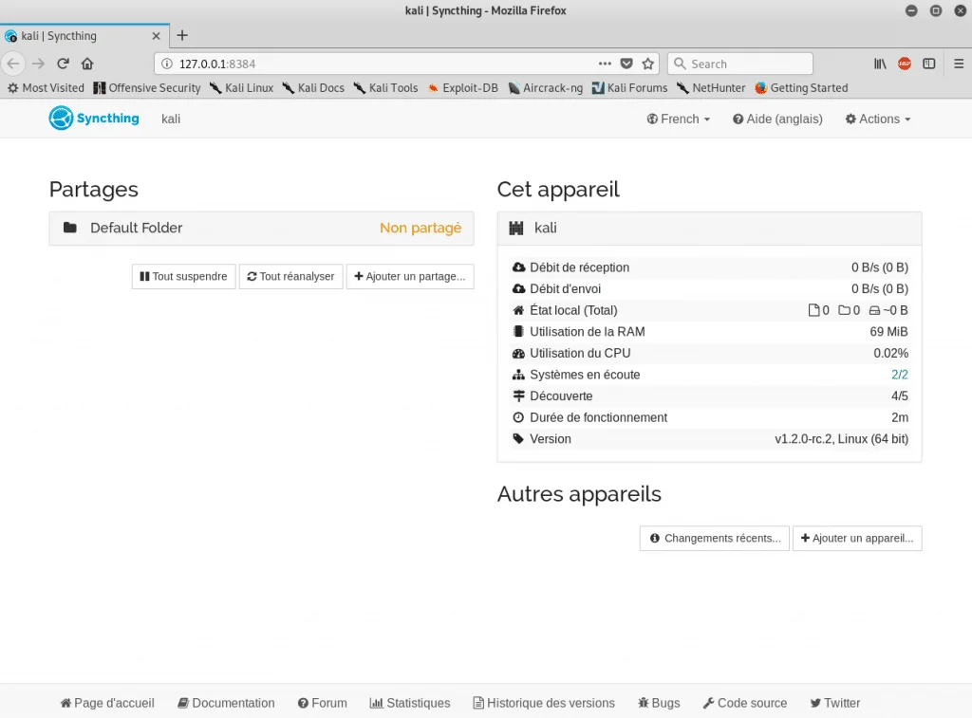Click the Syncthing logo in navbar
Image resolution: width=972 pixels, height=718 pixels.
[x=94, y=119]
